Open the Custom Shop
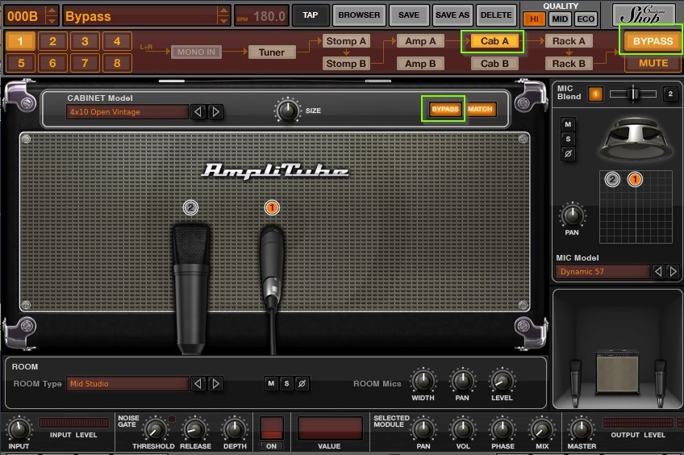 [643, 15]
